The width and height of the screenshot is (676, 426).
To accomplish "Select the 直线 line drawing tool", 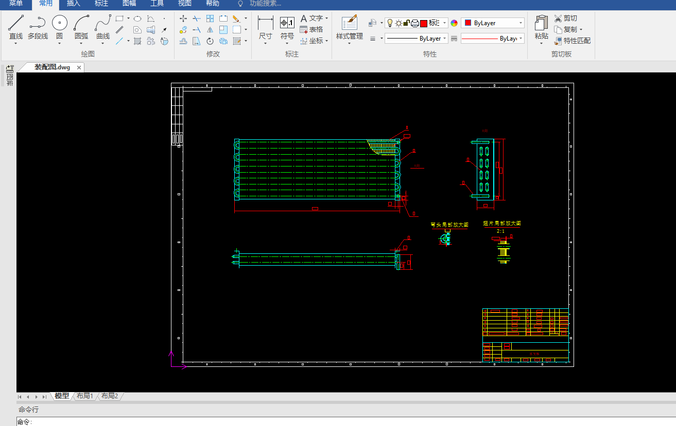I will pos(16,23).
